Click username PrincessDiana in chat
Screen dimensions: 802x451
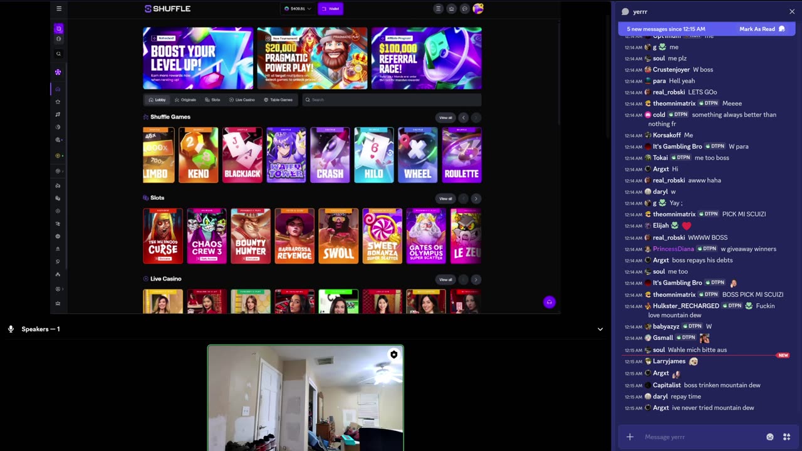click(674, 249)
